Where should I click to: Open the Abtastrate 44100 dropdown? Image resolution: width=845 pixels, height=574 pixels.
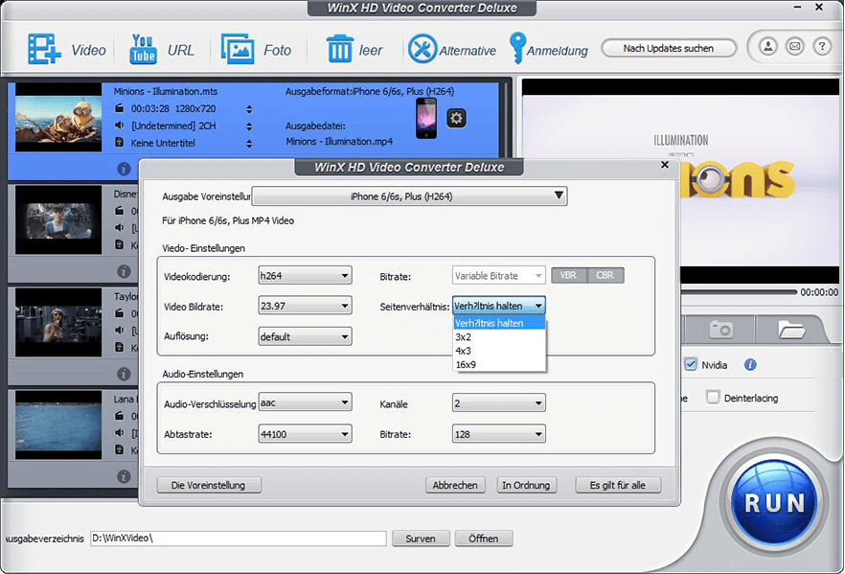point(305,434)
